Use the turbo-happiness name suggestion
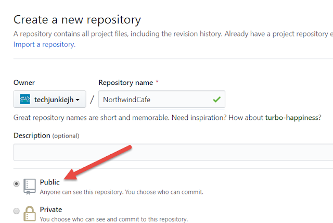The height and width of the screenshot is (223, 333). (x=291, y=117)
